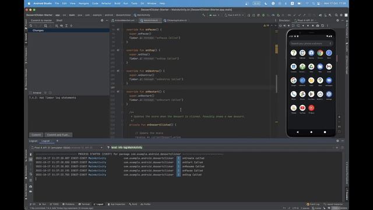Open Emulator panel settings gear
373x210 pixels.
coord(337,20)
